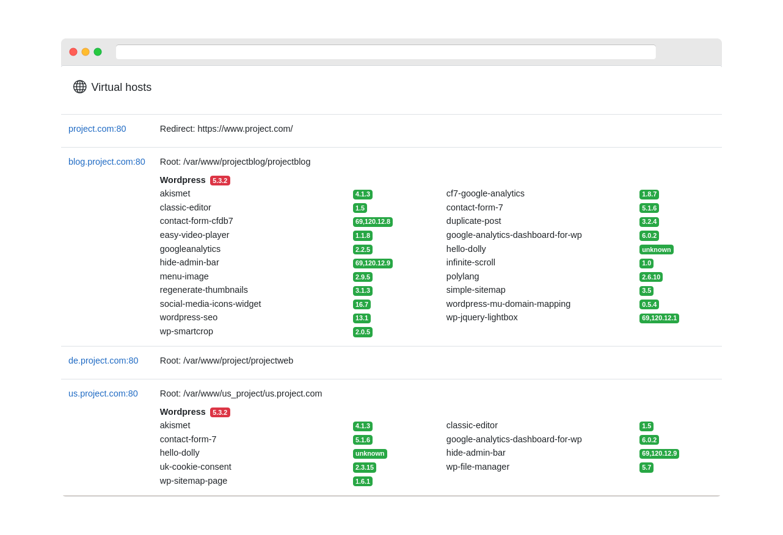Click Wordpress 5.3.2 badge under us.project.com
783x535 pixels.
(x=220, y=412)
